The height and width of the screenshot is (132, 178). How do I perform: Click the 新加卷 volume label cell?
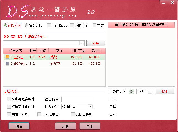[55, 64]
